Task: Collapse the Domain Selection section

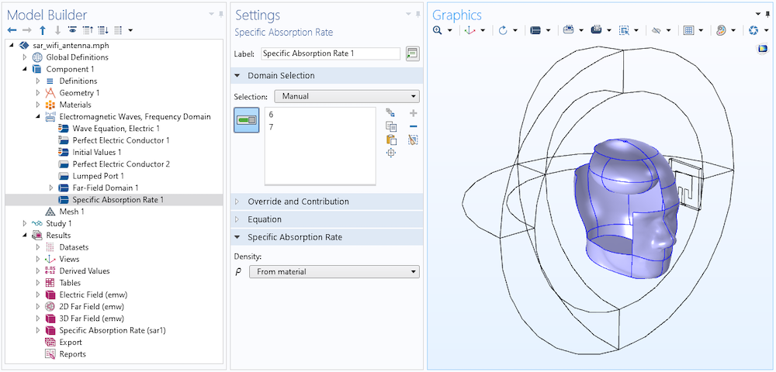Action: pos(237,76)
